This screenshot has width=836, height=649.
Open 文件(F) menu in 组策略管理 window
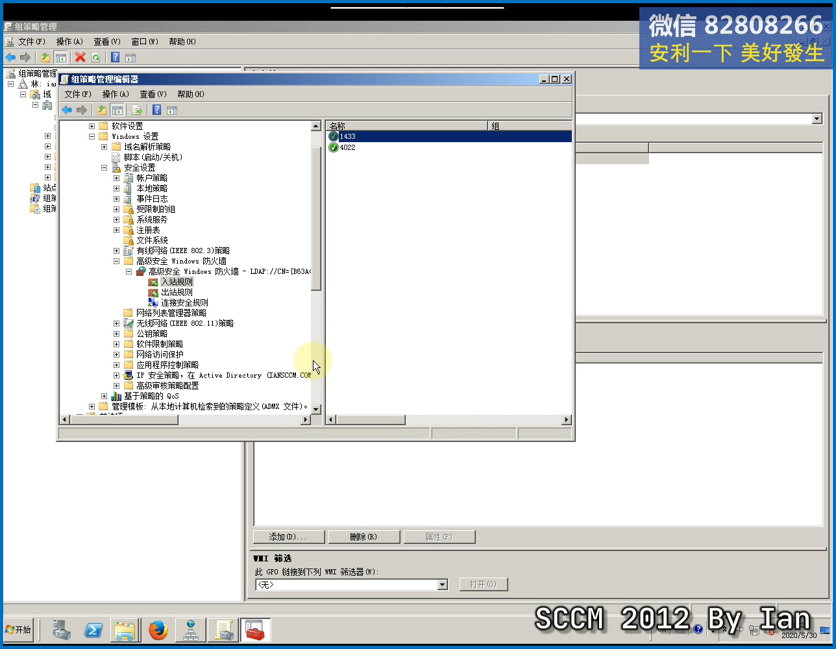coord(32,42)
